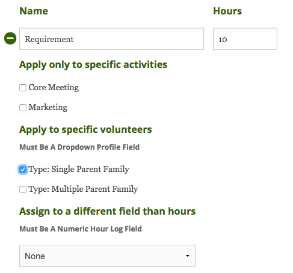Uncheck the Single Parent Family checkbox
Image resolution: width=293 pixels, height=273 pixels.
[23, 170]
